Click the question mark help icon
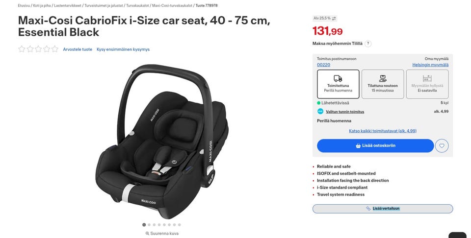 click(368, 44)
